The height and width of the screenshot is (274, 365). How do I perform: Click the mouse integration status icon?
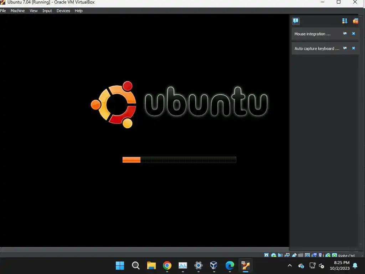328,255
